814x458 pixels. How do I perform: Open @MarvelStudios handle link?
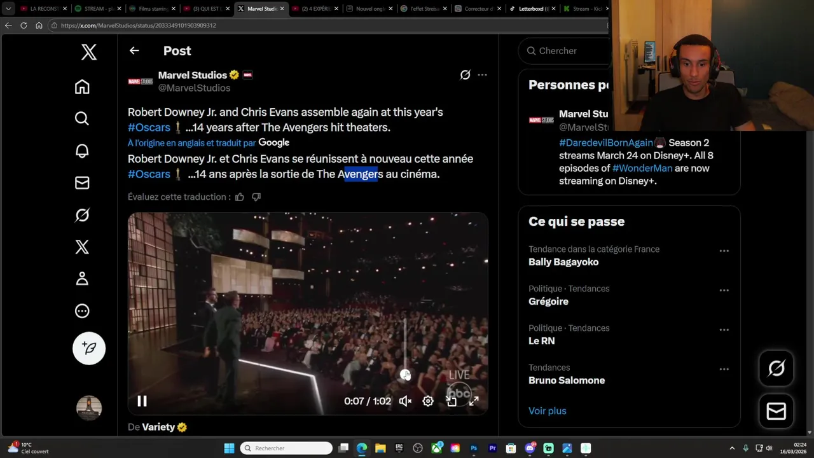pyautogui.click(x=194, y=88)
